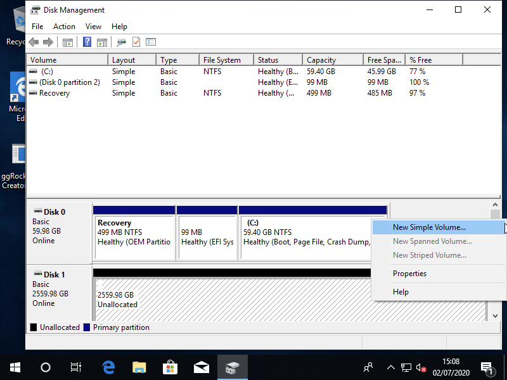Click Disk Management taskbar button

click(233, 367)
